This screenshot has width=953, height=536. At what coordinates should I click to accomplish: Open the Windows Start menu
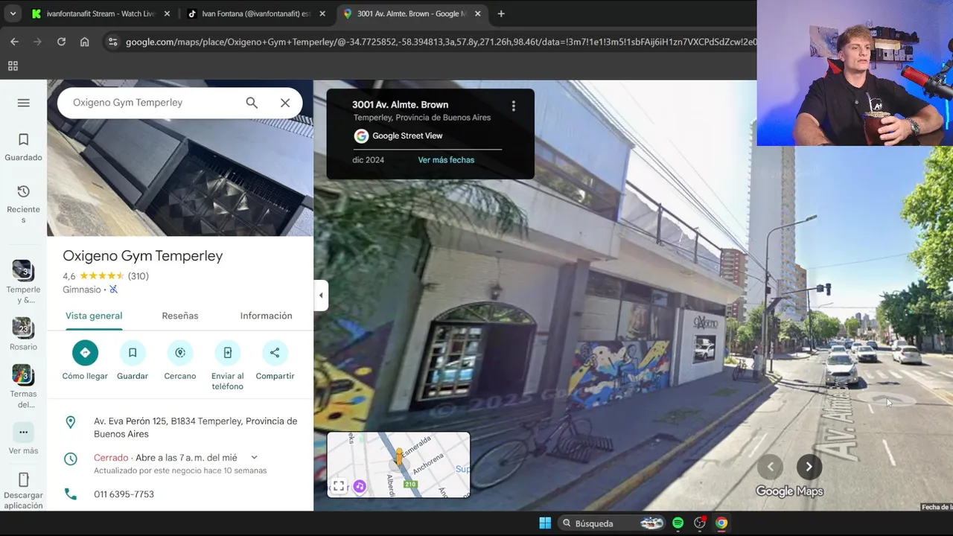[545, 523]
